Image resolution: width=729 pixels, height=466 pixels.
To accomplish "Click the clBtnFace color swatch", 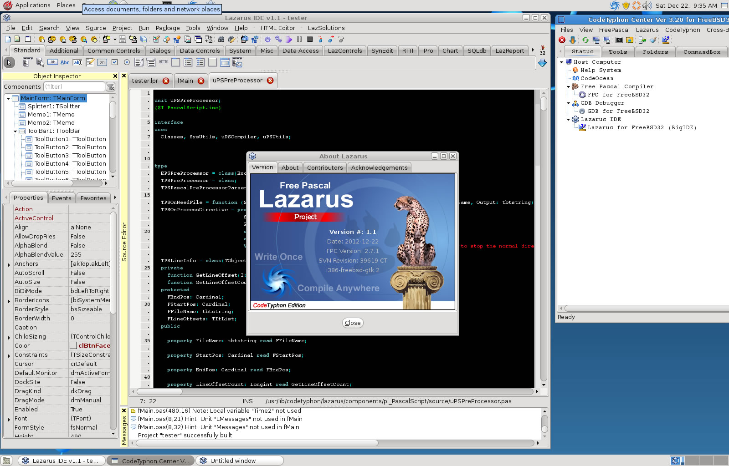I will [x=73, y=345].
